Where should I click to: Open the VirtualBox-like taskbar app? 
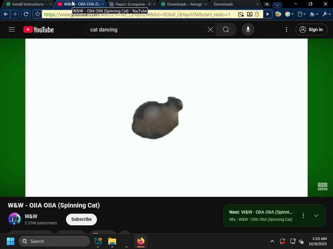98,241
